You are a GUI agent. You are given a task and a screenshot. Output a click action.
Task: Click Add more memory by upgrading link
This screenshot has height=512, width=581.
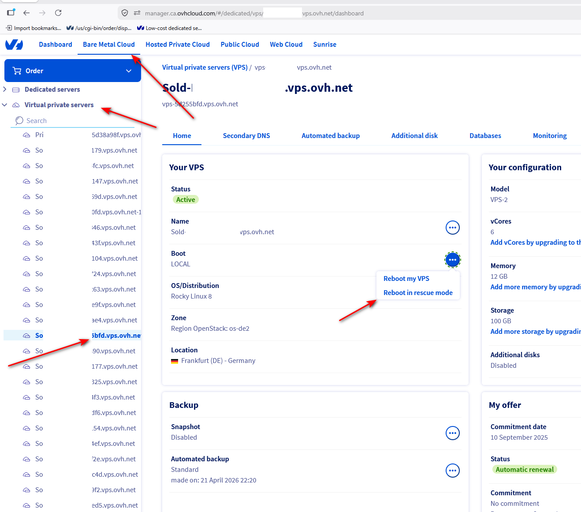click(x=535, y=287)
